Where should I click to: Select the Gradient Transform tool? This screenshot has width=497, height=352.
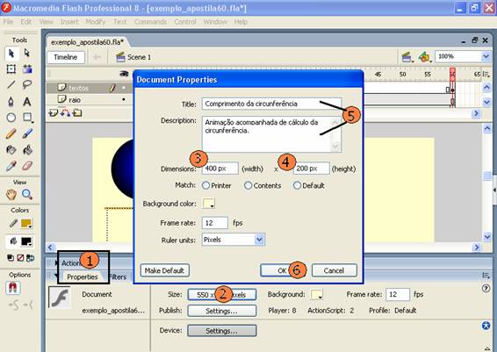(x=27, y=69)
